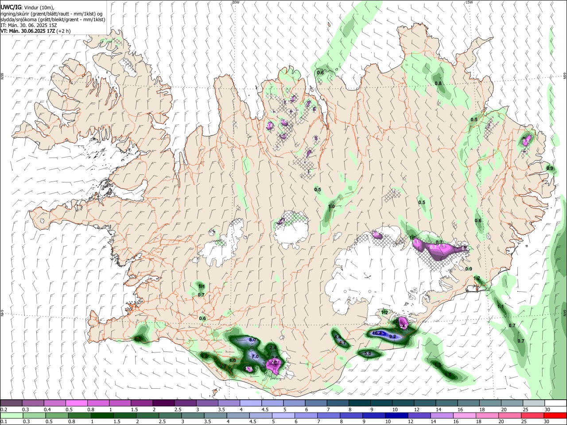Viewport: 567px width, 425px height.
Task: Click the '4.7' precipitation value on the map
Action: tap(342, 343)
